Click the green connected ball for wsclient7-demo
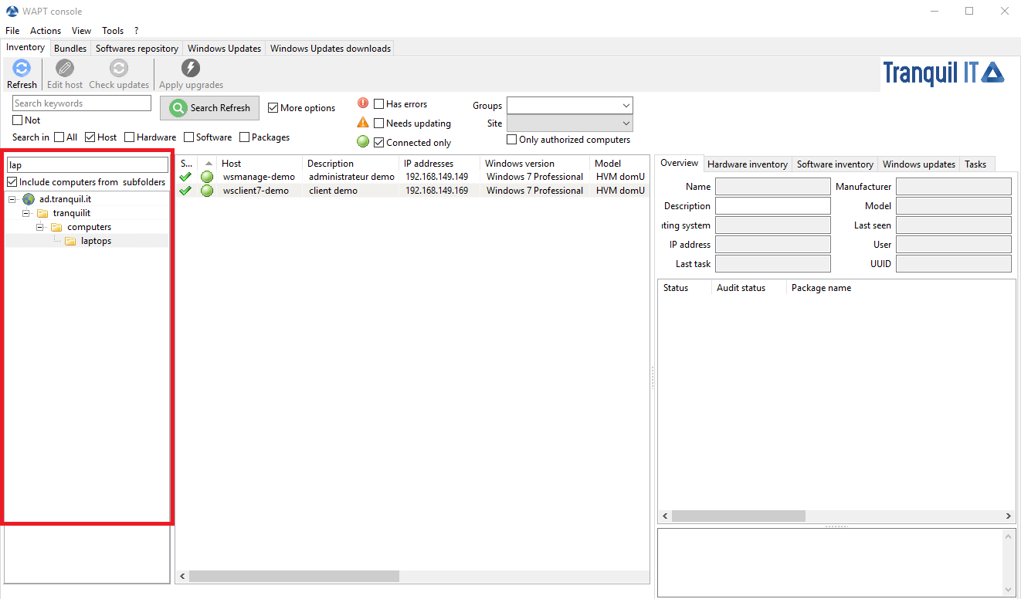This screenshot has height=599, width=1021. point(207,191)
